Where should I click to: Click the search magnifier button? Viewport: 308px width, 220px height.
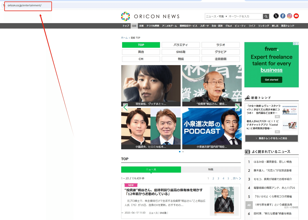pyautogui.click(x=266, y=16)
